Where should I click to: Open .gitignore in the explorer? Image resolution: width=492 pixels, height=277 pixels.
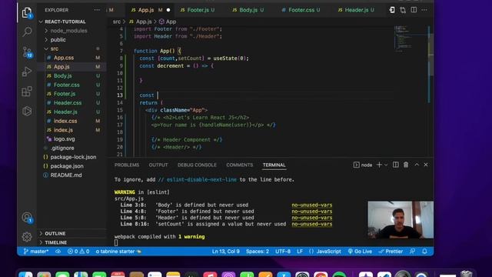[62, 148]
